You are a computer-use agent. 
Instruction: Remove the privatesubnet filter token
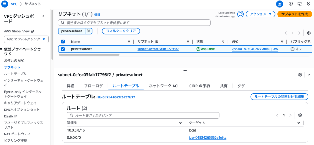pyautogui.click(x=88, y=31)
